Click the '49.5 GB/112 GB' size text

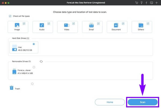pos(25,50)
